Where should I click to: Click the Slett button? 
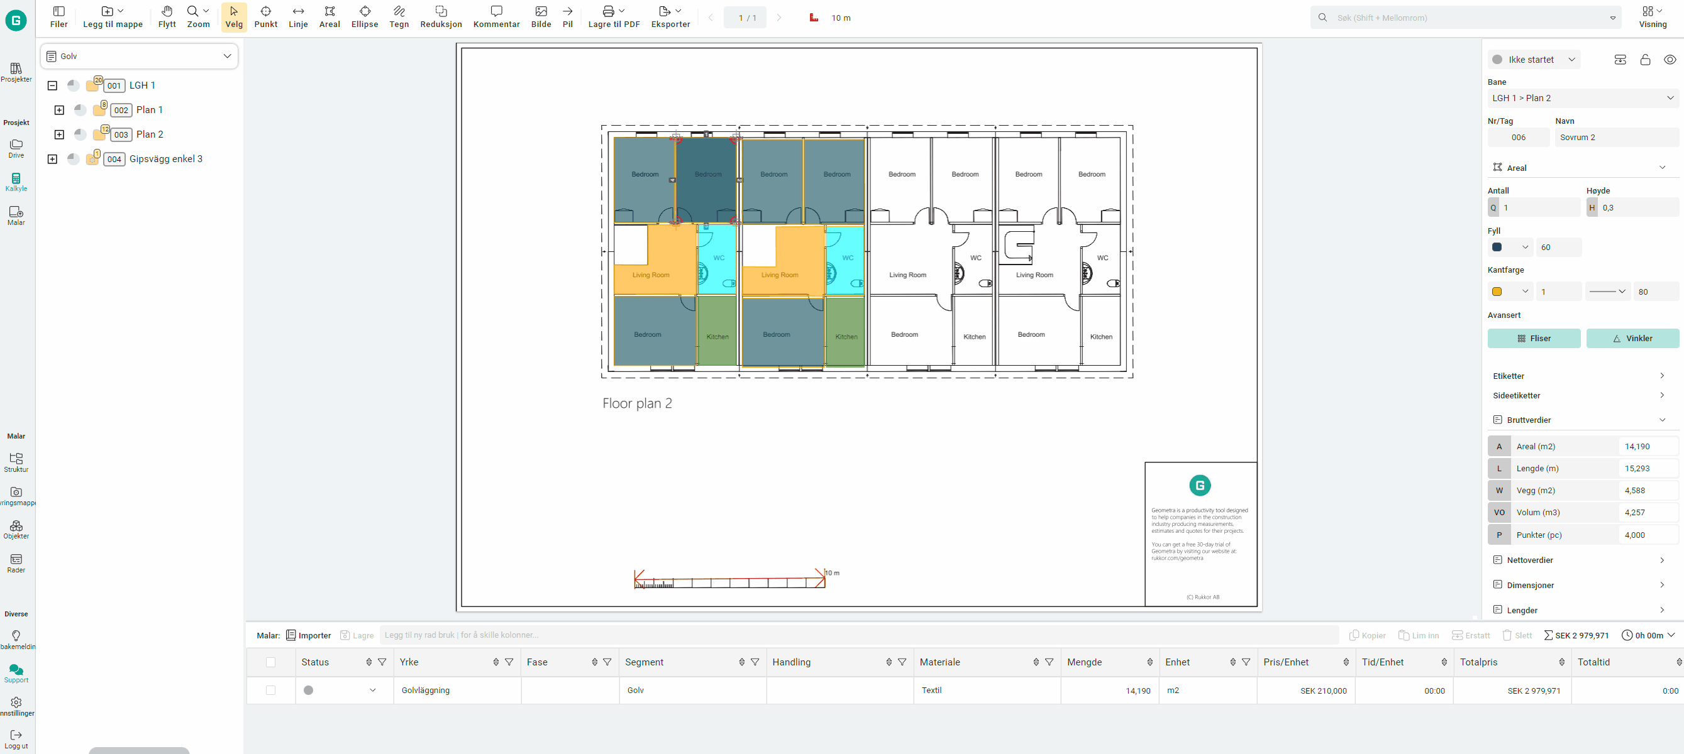click(1517, 635)
